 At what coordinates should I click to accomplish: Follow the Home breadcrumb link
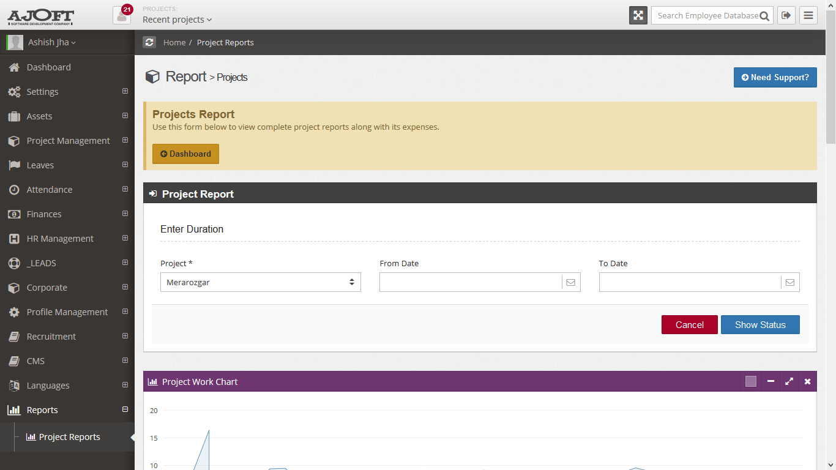[x=174, y=43]
